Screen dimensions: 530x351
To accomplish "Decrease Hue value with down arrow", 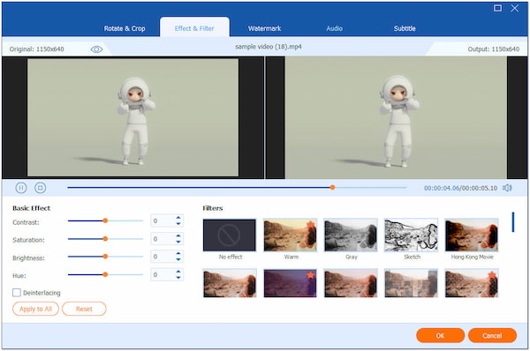I will click(x=178, y=277).
